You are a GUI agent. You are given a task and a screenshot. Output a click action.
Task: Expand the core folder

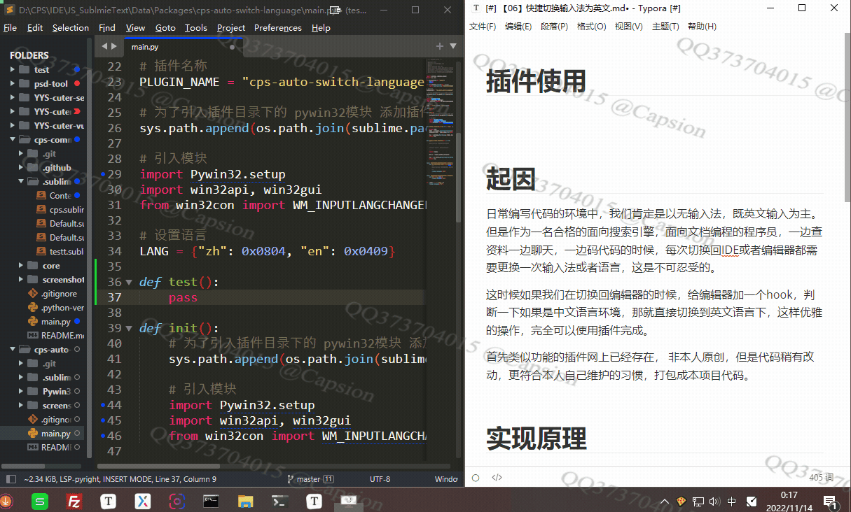[x=22, y=265]
